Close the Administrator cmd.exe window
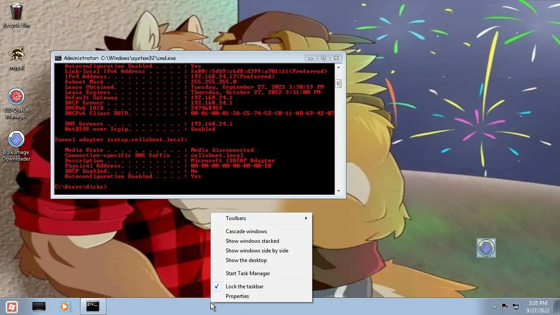 click(x=336, y=58)
